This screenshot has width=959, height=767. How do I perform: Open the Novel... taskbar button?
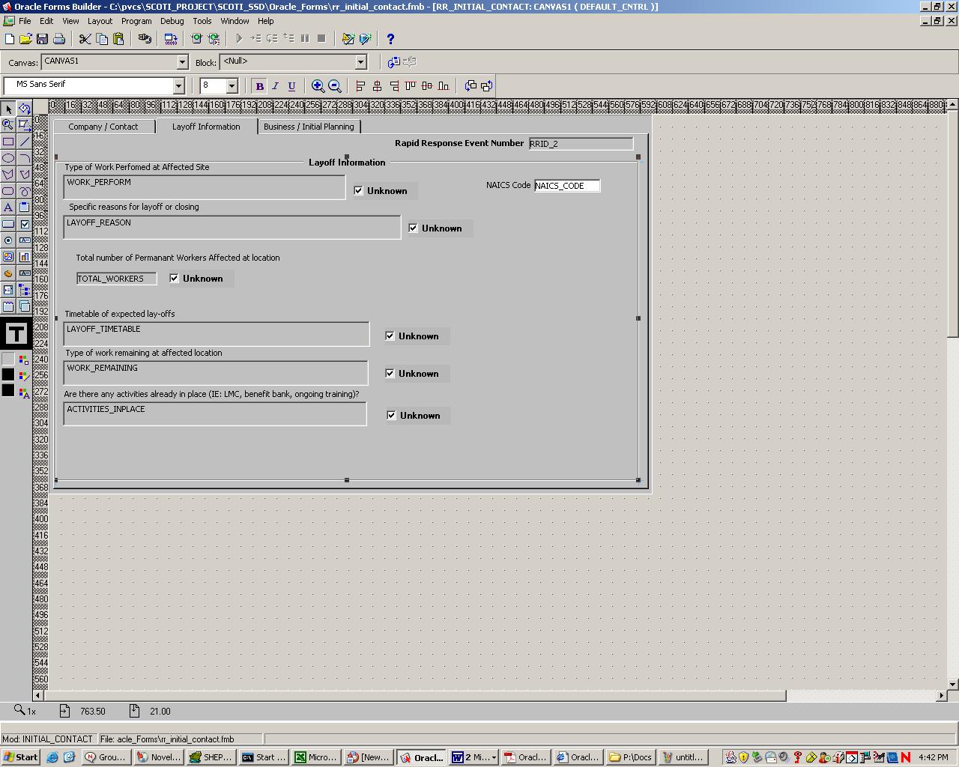pos(160,757)
